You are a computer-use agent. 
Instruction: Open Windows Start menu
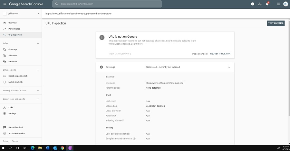pos(3,148)
